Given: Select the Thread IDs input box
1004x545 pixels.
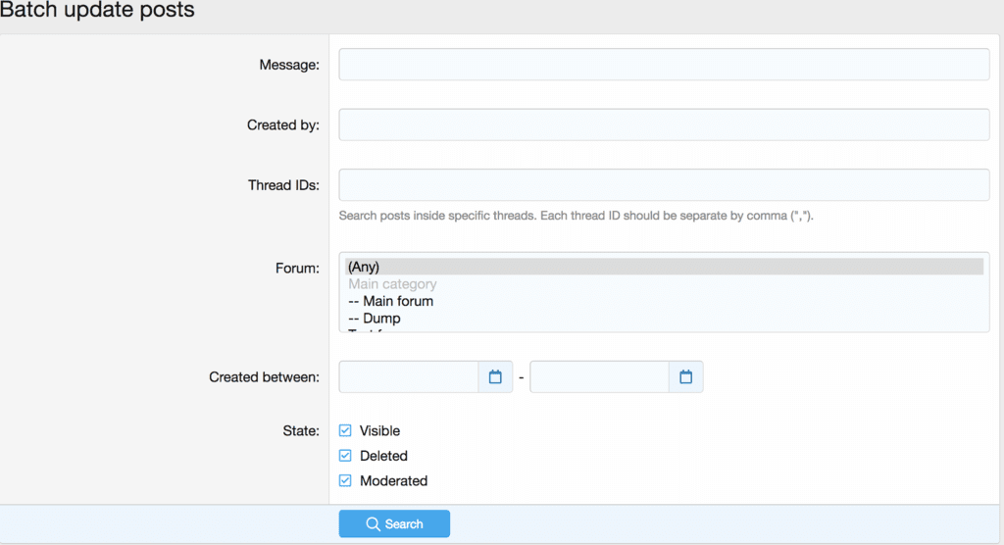Looking at the screenshot, I should pyautogui.click(x=664, y=184).
